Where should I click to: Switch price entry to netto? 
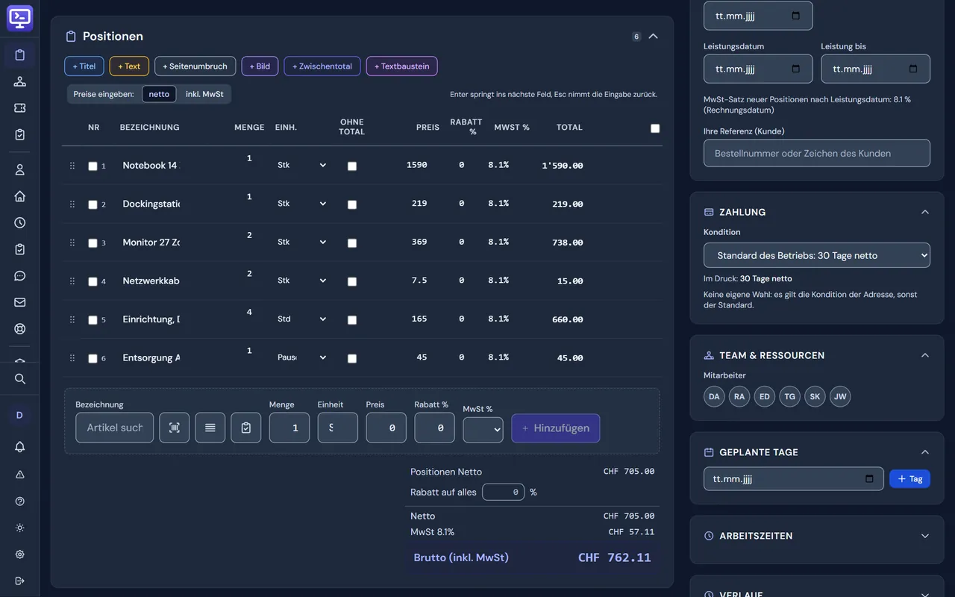(x=159, y=94)
